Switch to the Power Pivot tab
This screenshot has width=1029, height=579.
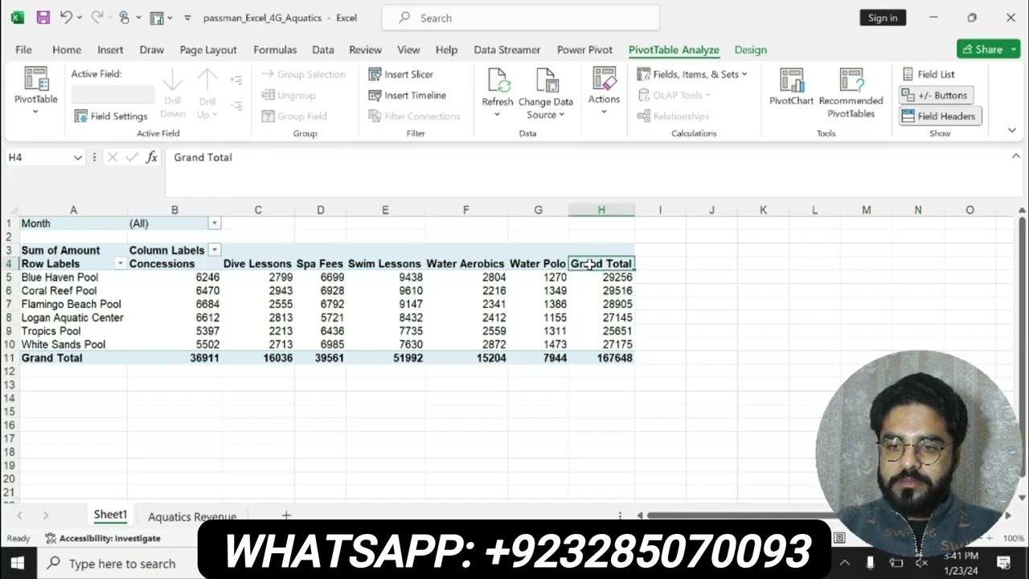pos(584,50)
